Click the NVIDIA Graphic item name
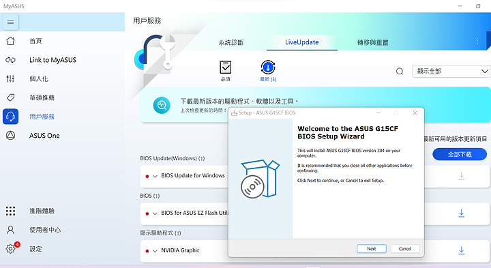Viewport: 491px width, 268px height. [x=180, y=250]
